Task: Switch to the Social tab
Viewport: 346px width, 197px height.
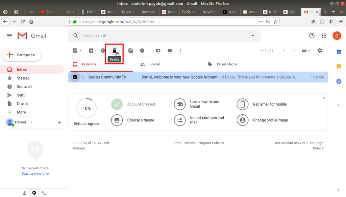Action: [x=155, y=64]
